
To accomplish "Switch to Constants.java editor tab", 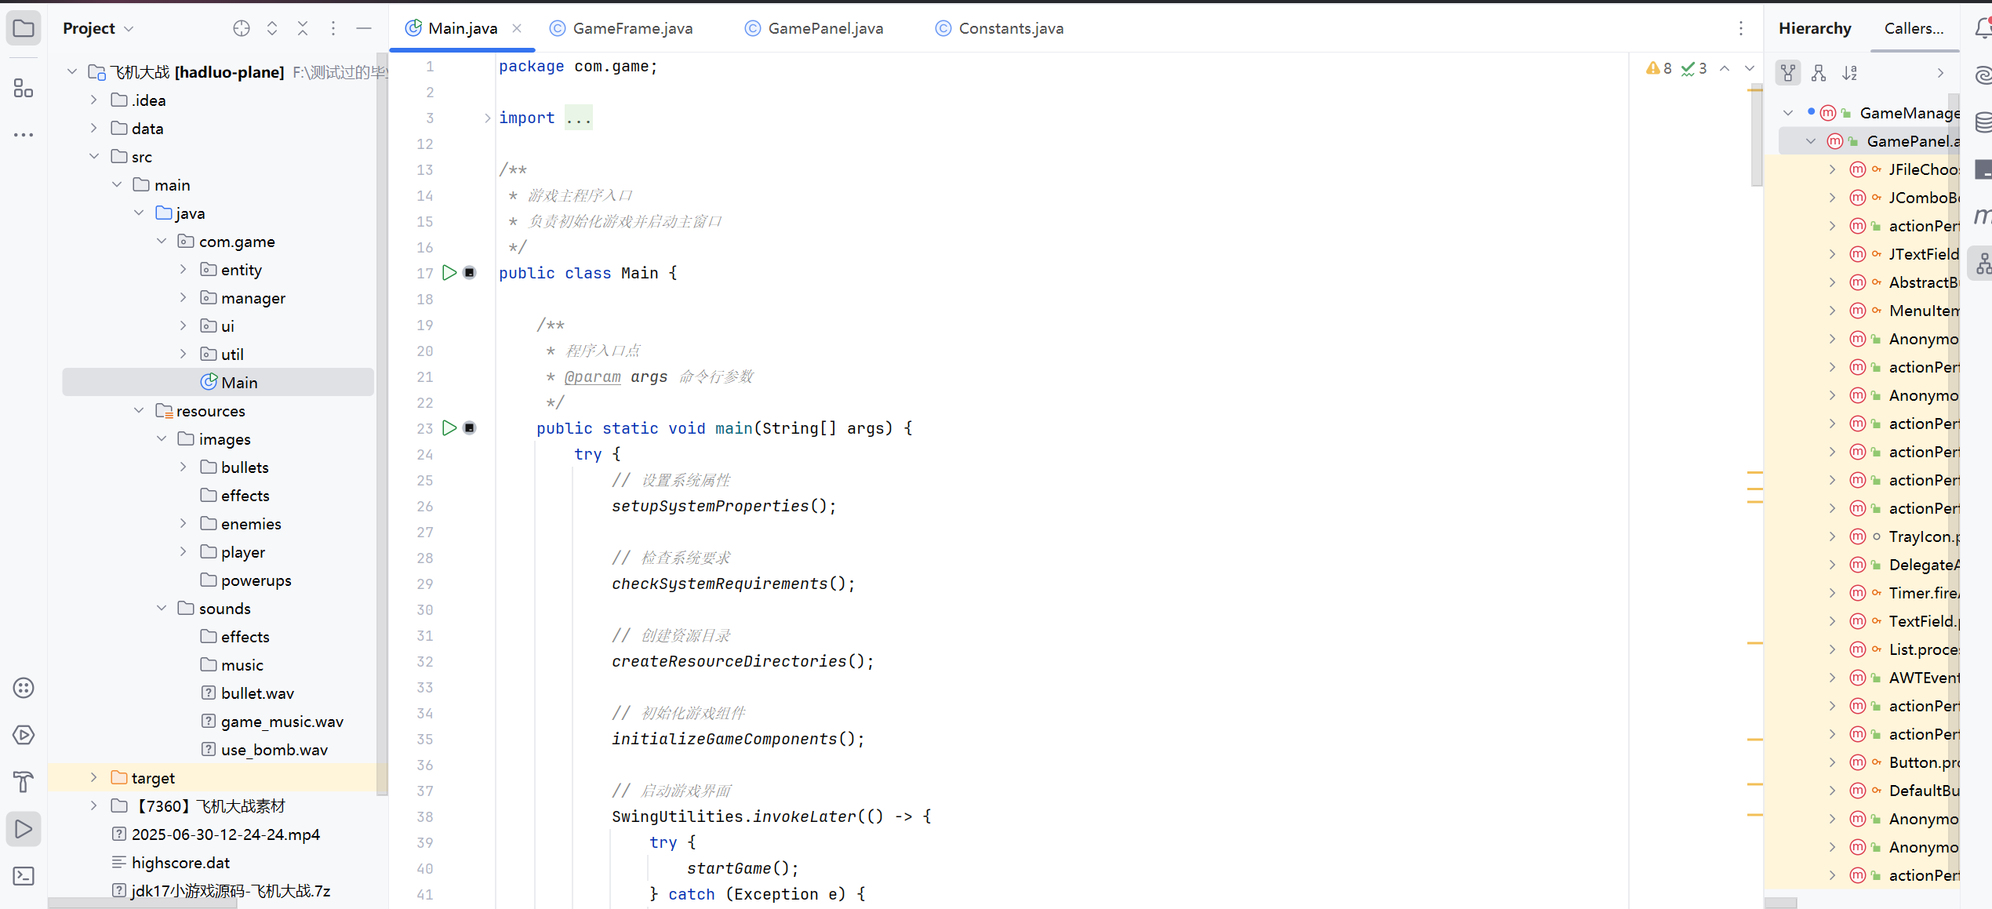I will tap(1010, 28).
